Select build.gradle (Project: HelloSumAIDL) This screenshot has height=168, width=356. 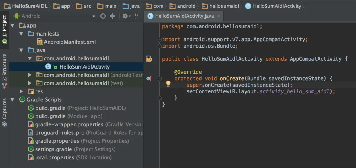80,108
